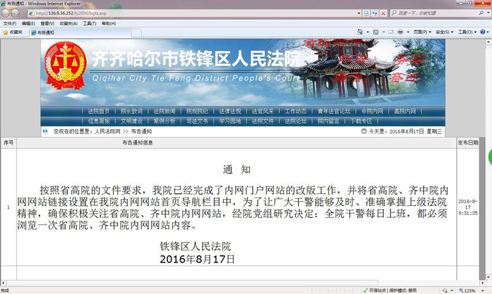The image size is (492, 294).
Task: Open the search provider dropdown arrow
Action: pos(488,13)
